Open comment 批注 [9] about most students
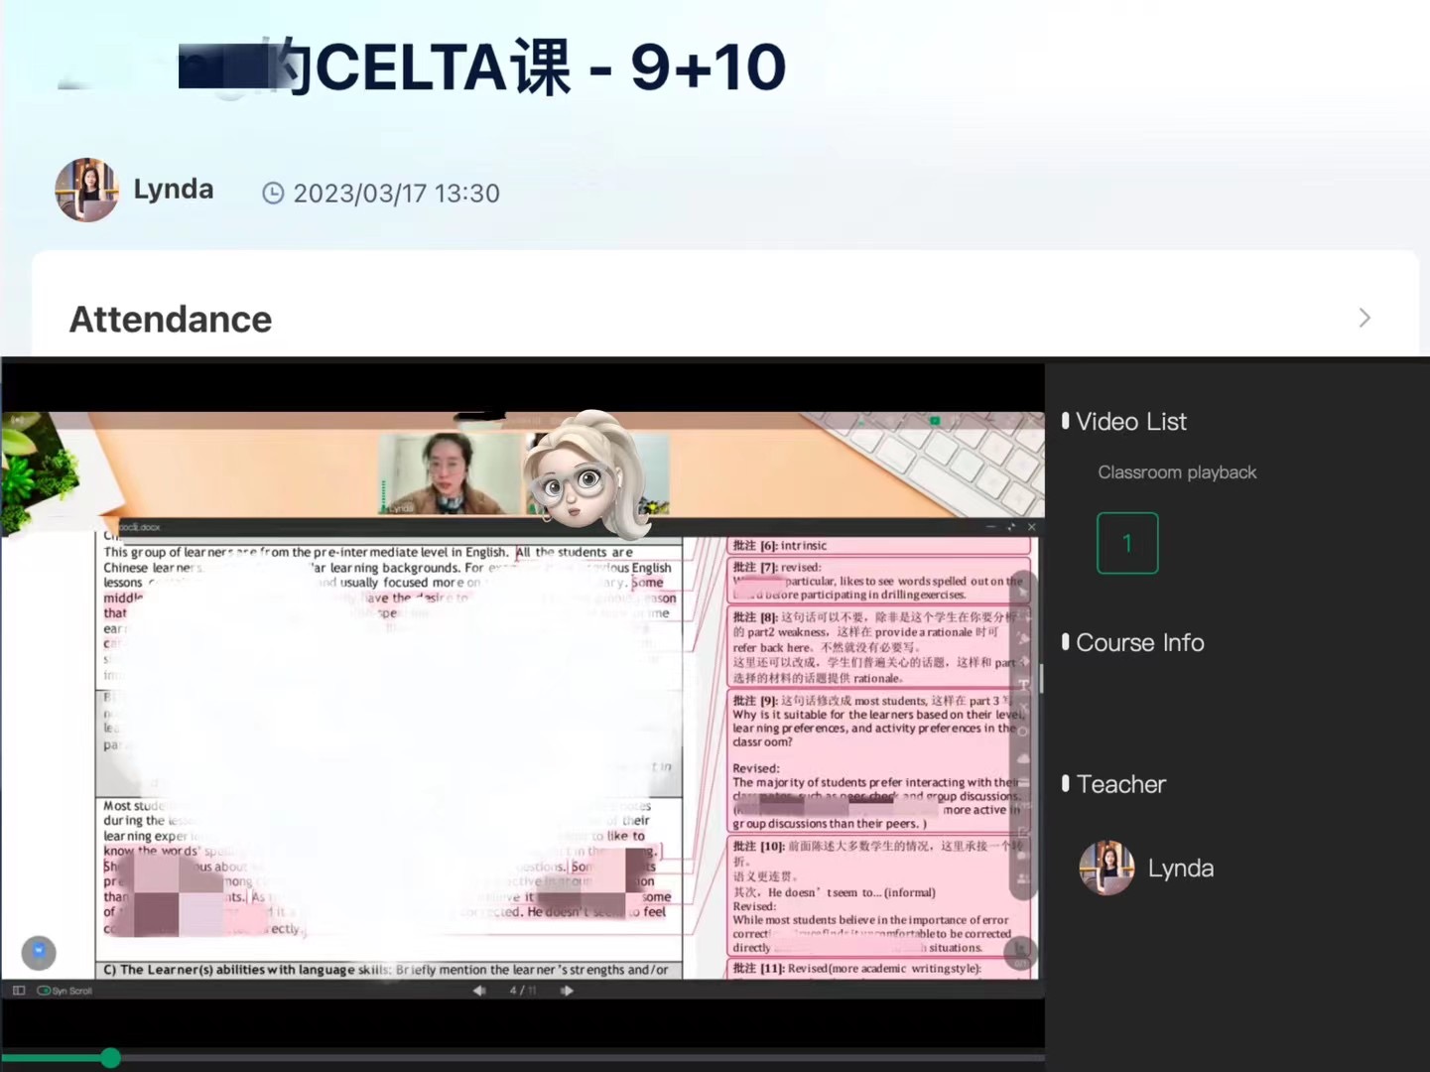 (x=879, y=761)
